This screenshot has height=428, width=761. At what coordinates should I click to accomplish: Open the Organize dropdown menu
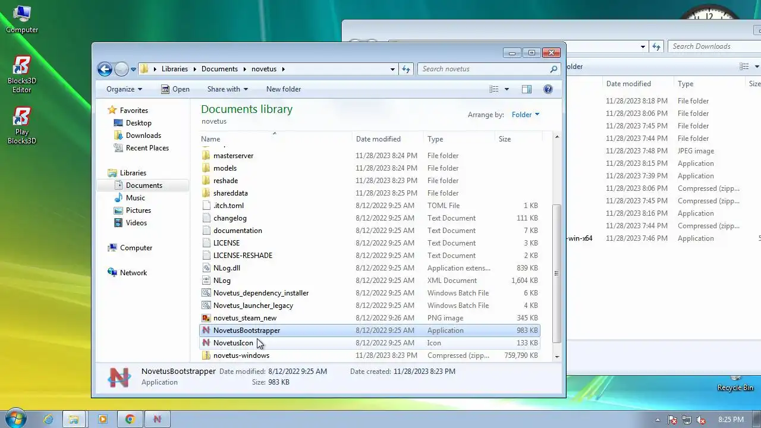click(x=124, y=89)
